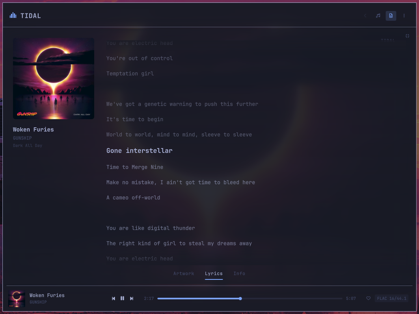Screen dimensions: 419x314
Task: Click the TIDAL title in the header
Action: (31, 16)
